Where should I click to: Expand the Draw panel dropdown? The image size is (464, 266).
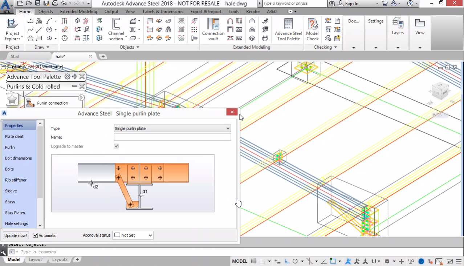tap(42, 47)
